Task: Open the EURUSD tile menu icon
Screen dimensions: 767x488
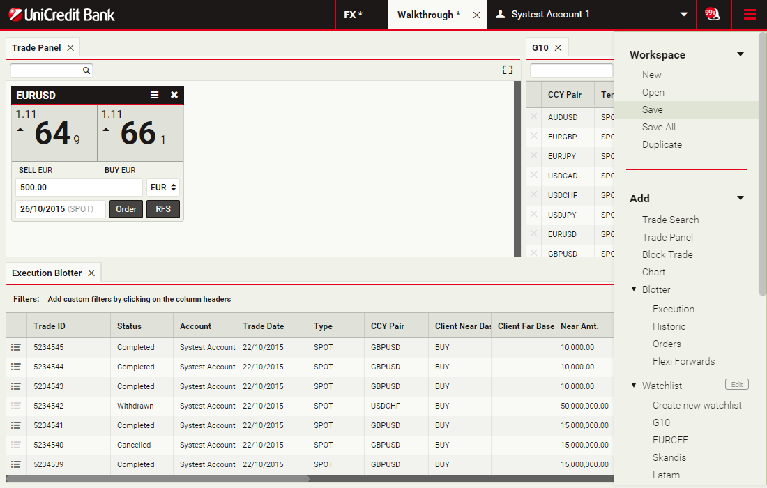Action: [155, 95]
